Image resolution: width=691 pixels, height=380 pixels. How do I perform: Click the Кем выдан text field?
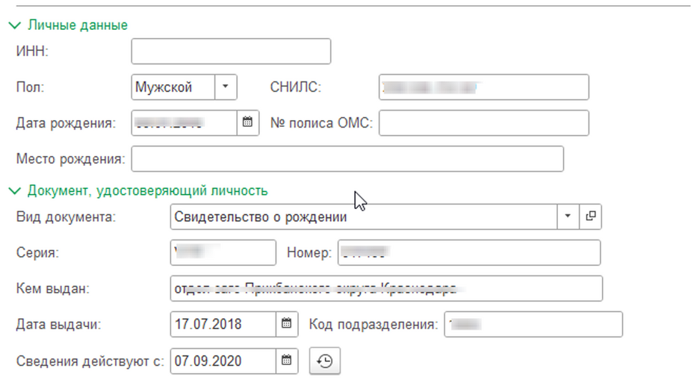[x=385, y=288]
